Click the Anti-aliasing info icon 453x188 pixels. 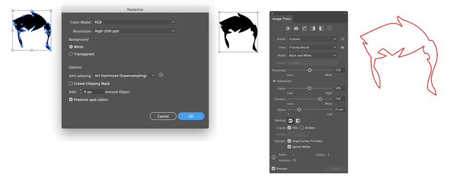[161, 75]
